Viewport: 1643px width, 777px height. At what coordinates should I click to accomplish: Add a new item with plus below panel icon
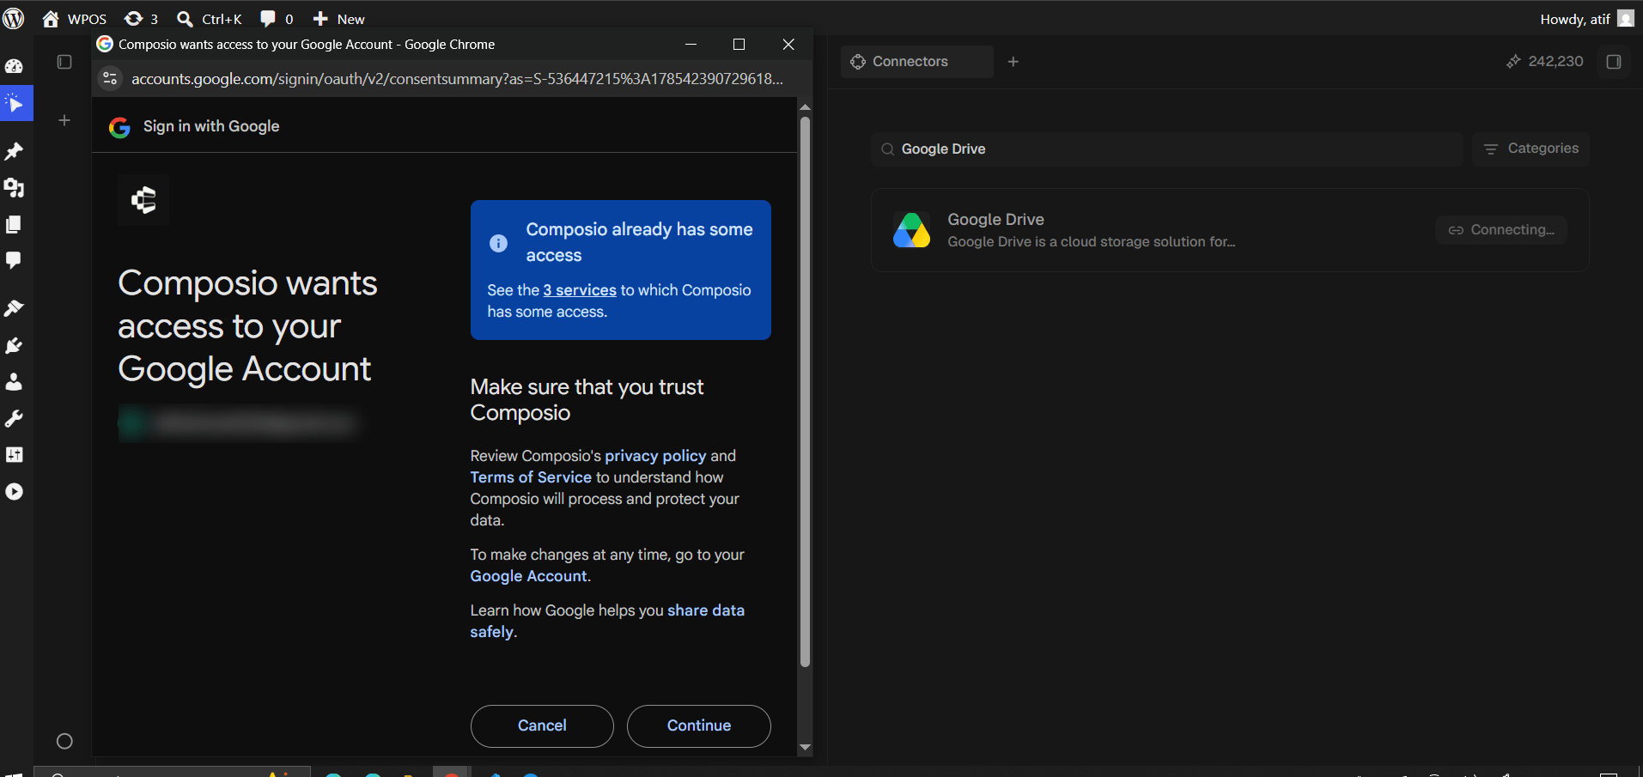pos(64,120)
